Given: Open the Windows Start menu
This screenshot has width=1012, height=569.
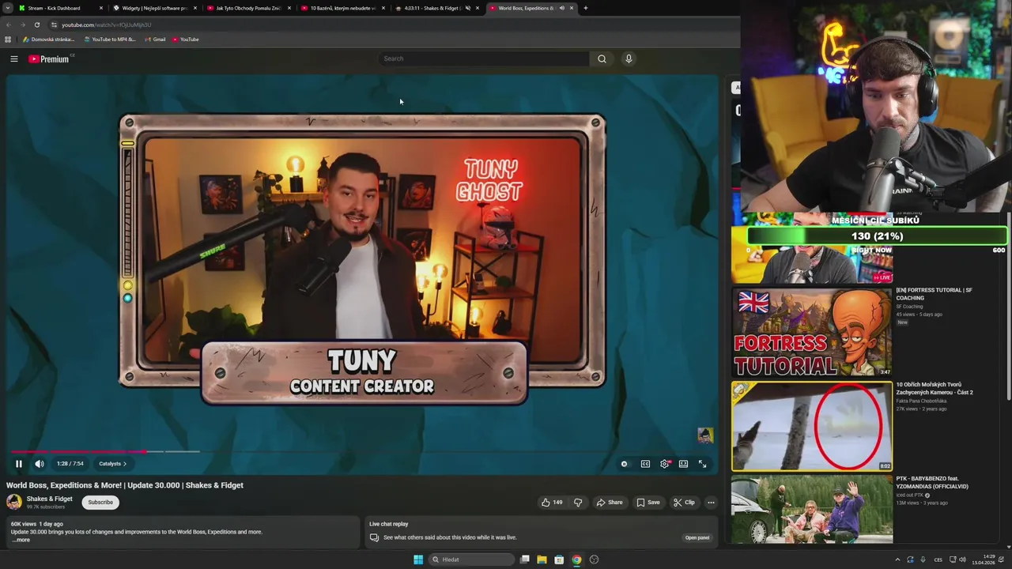Looking at the screenshot, I should click(x=418, y=560).
